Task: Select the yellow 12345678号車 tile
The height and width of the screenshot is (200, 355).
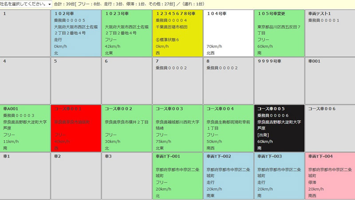Action: click(178, 33)
